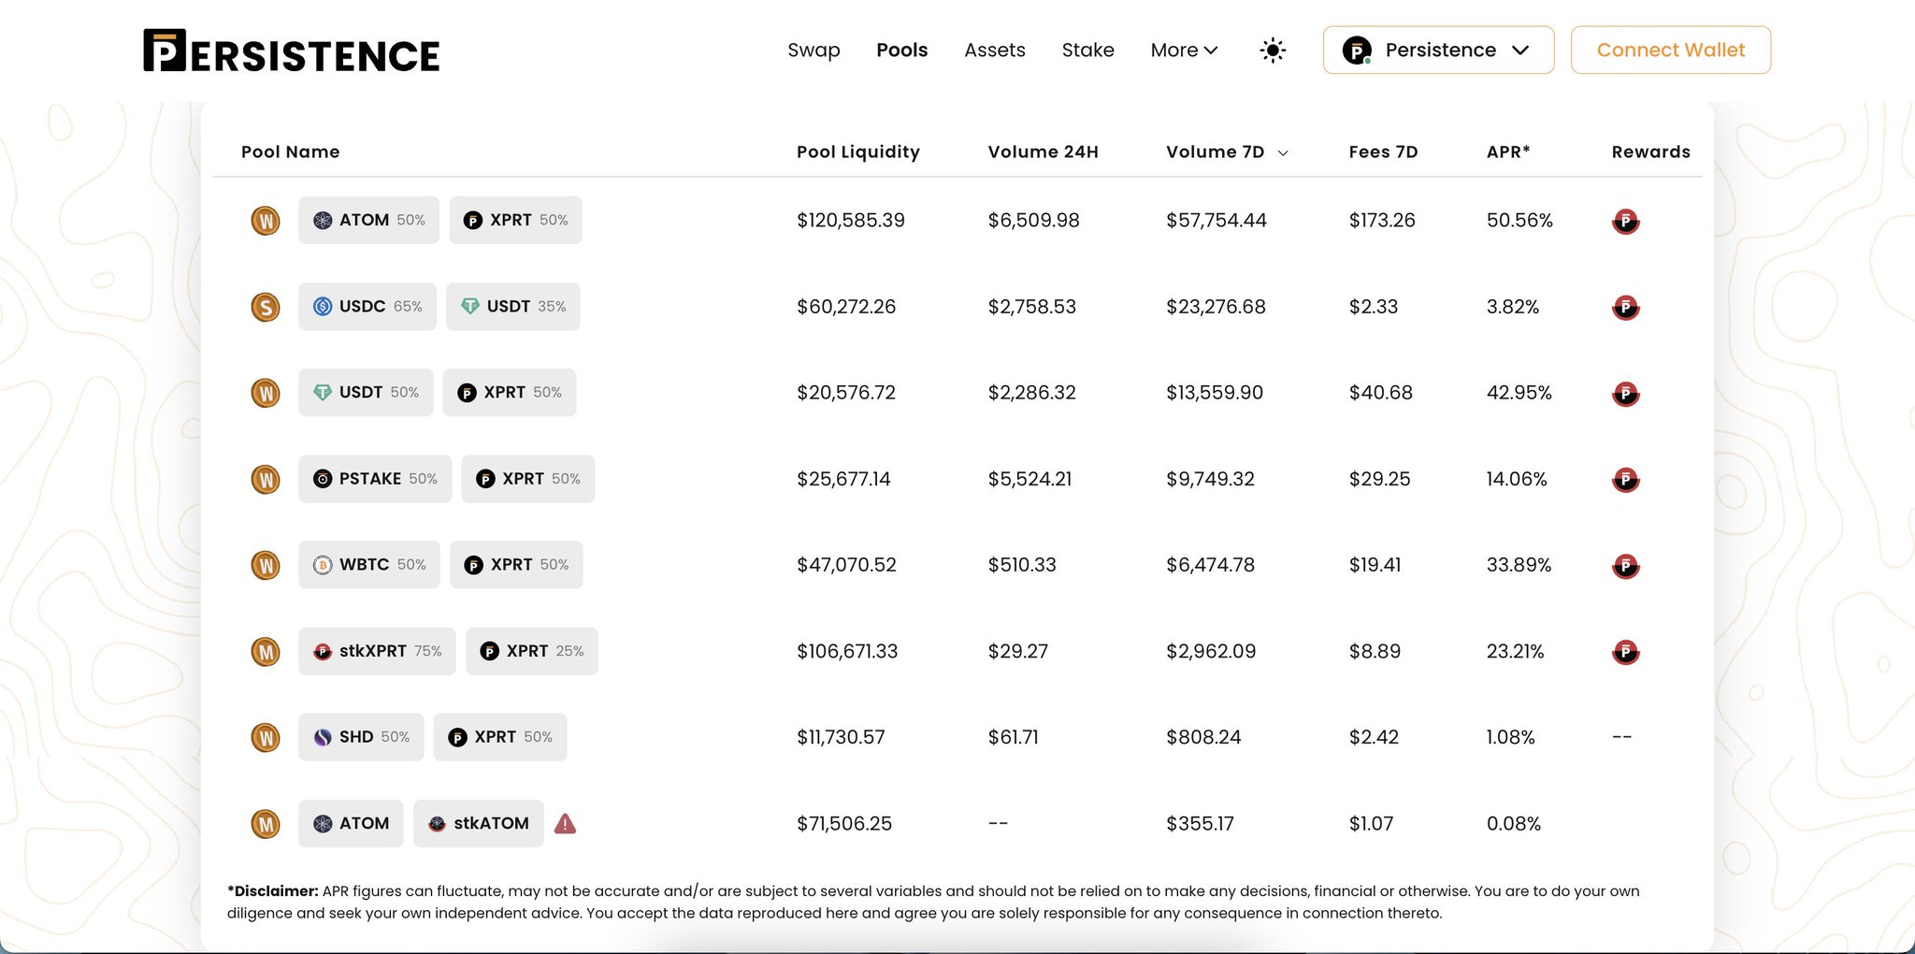Select the XPRT 50% chip in SHD row
Screen dimensions: 1915x954
tap(500, 737)
